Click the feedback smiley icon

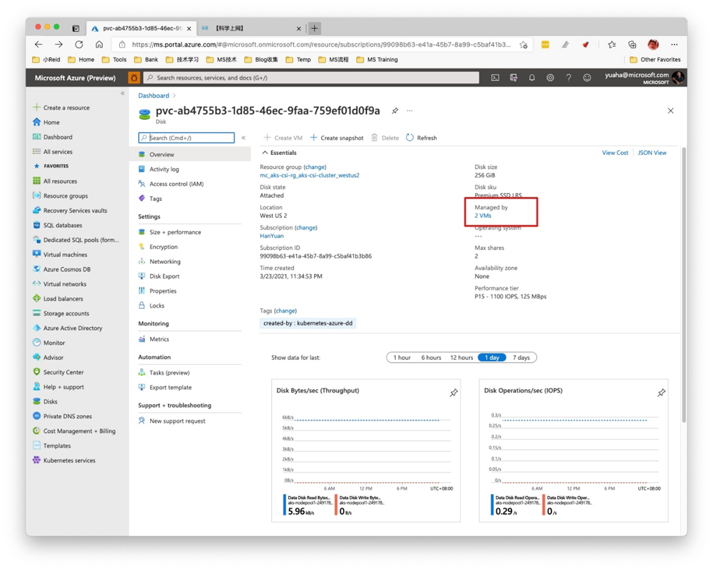[587, 77]
